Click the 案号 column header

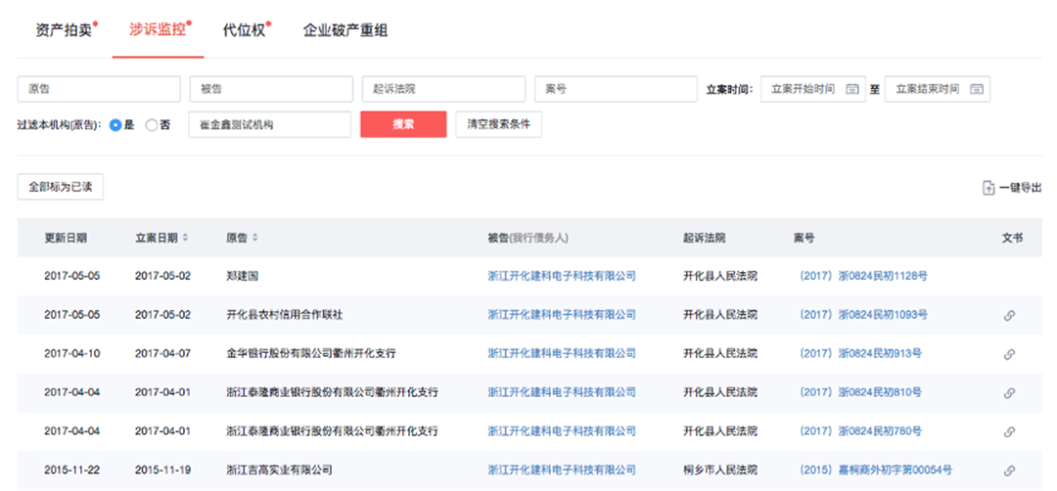coord(804,238)
